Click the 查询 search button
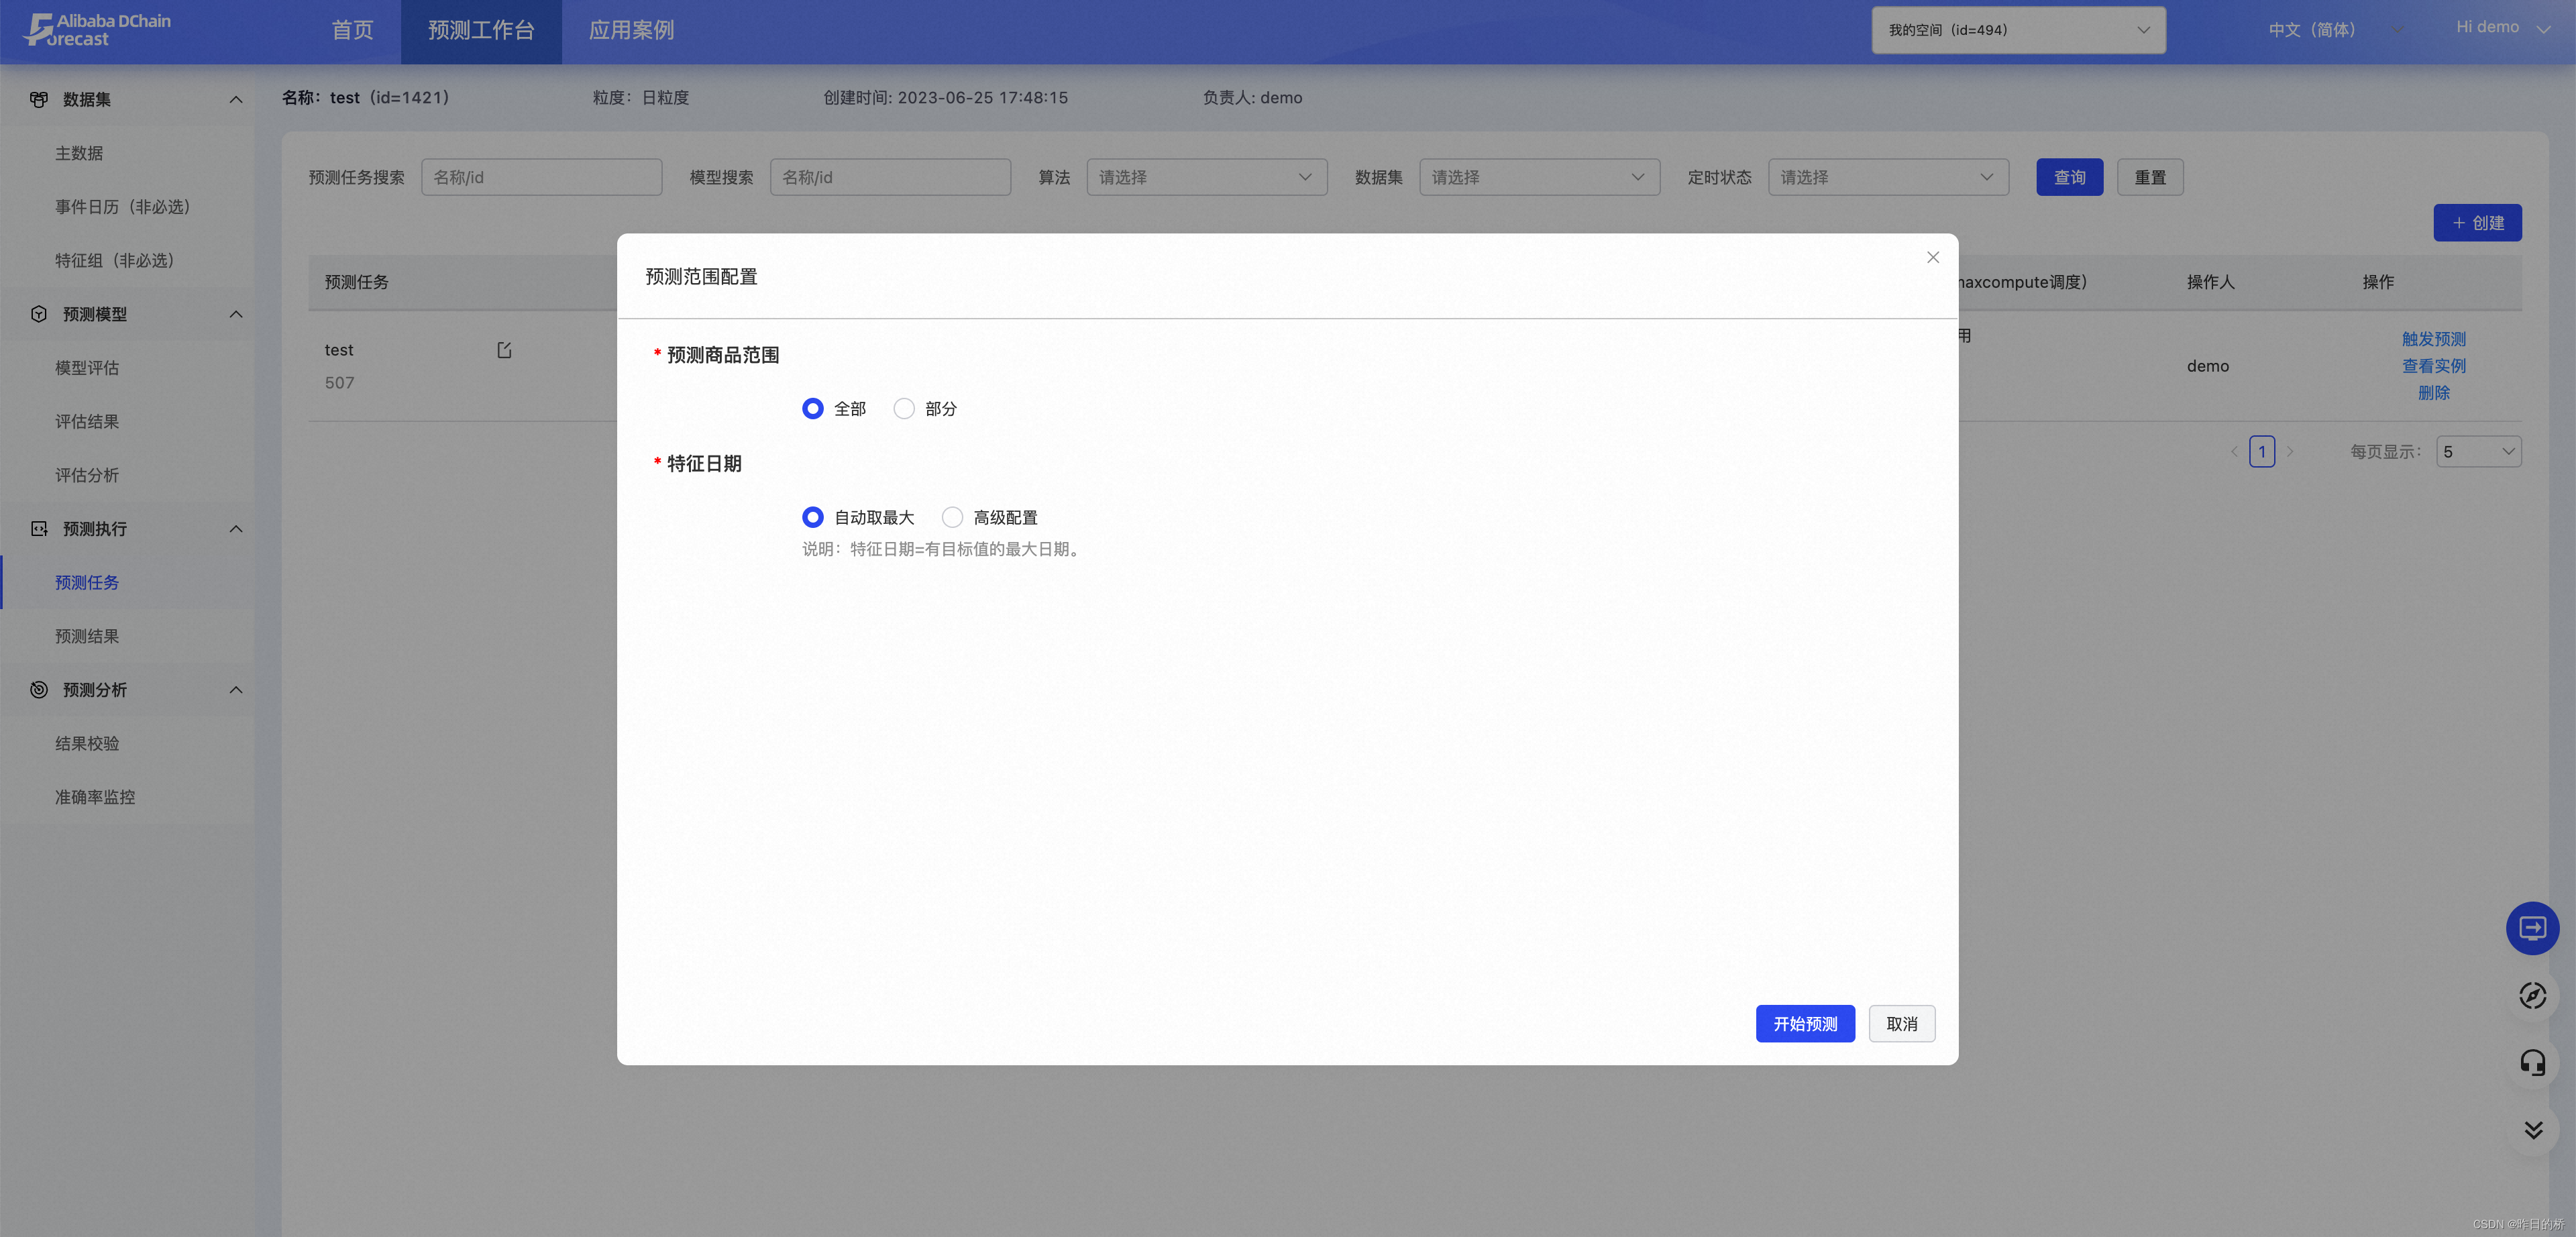The width and height of the screenshot is (2576, 1237). (x=2069, y=177)
